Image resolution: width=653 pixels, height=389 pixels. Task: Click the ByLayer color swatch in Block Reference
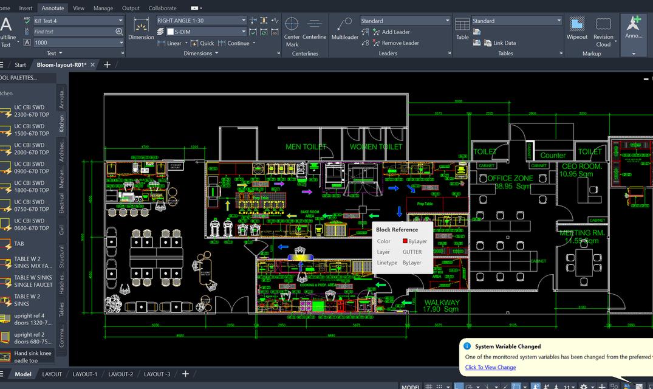[406, 241]
